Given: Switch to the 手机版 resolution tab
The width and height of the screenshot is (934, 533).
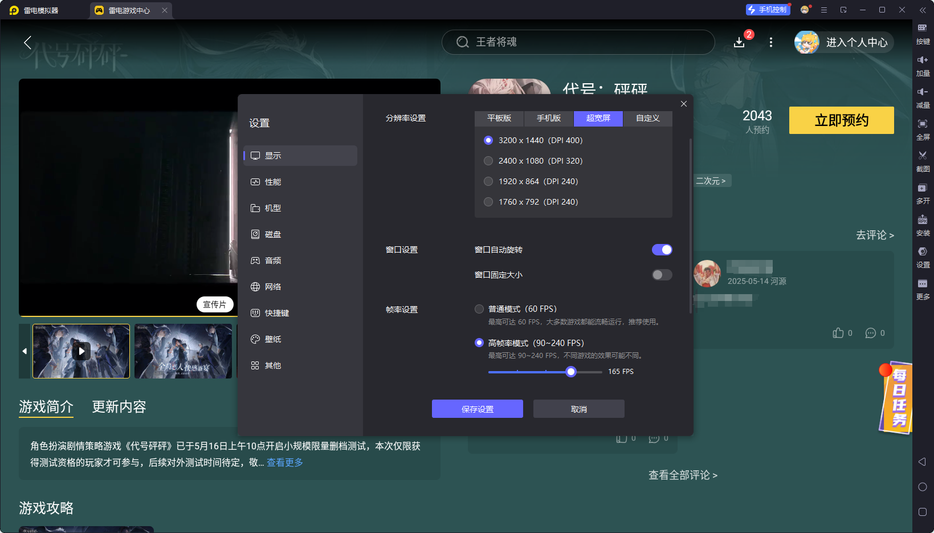Looking at the screenshot, I should 548,118.
